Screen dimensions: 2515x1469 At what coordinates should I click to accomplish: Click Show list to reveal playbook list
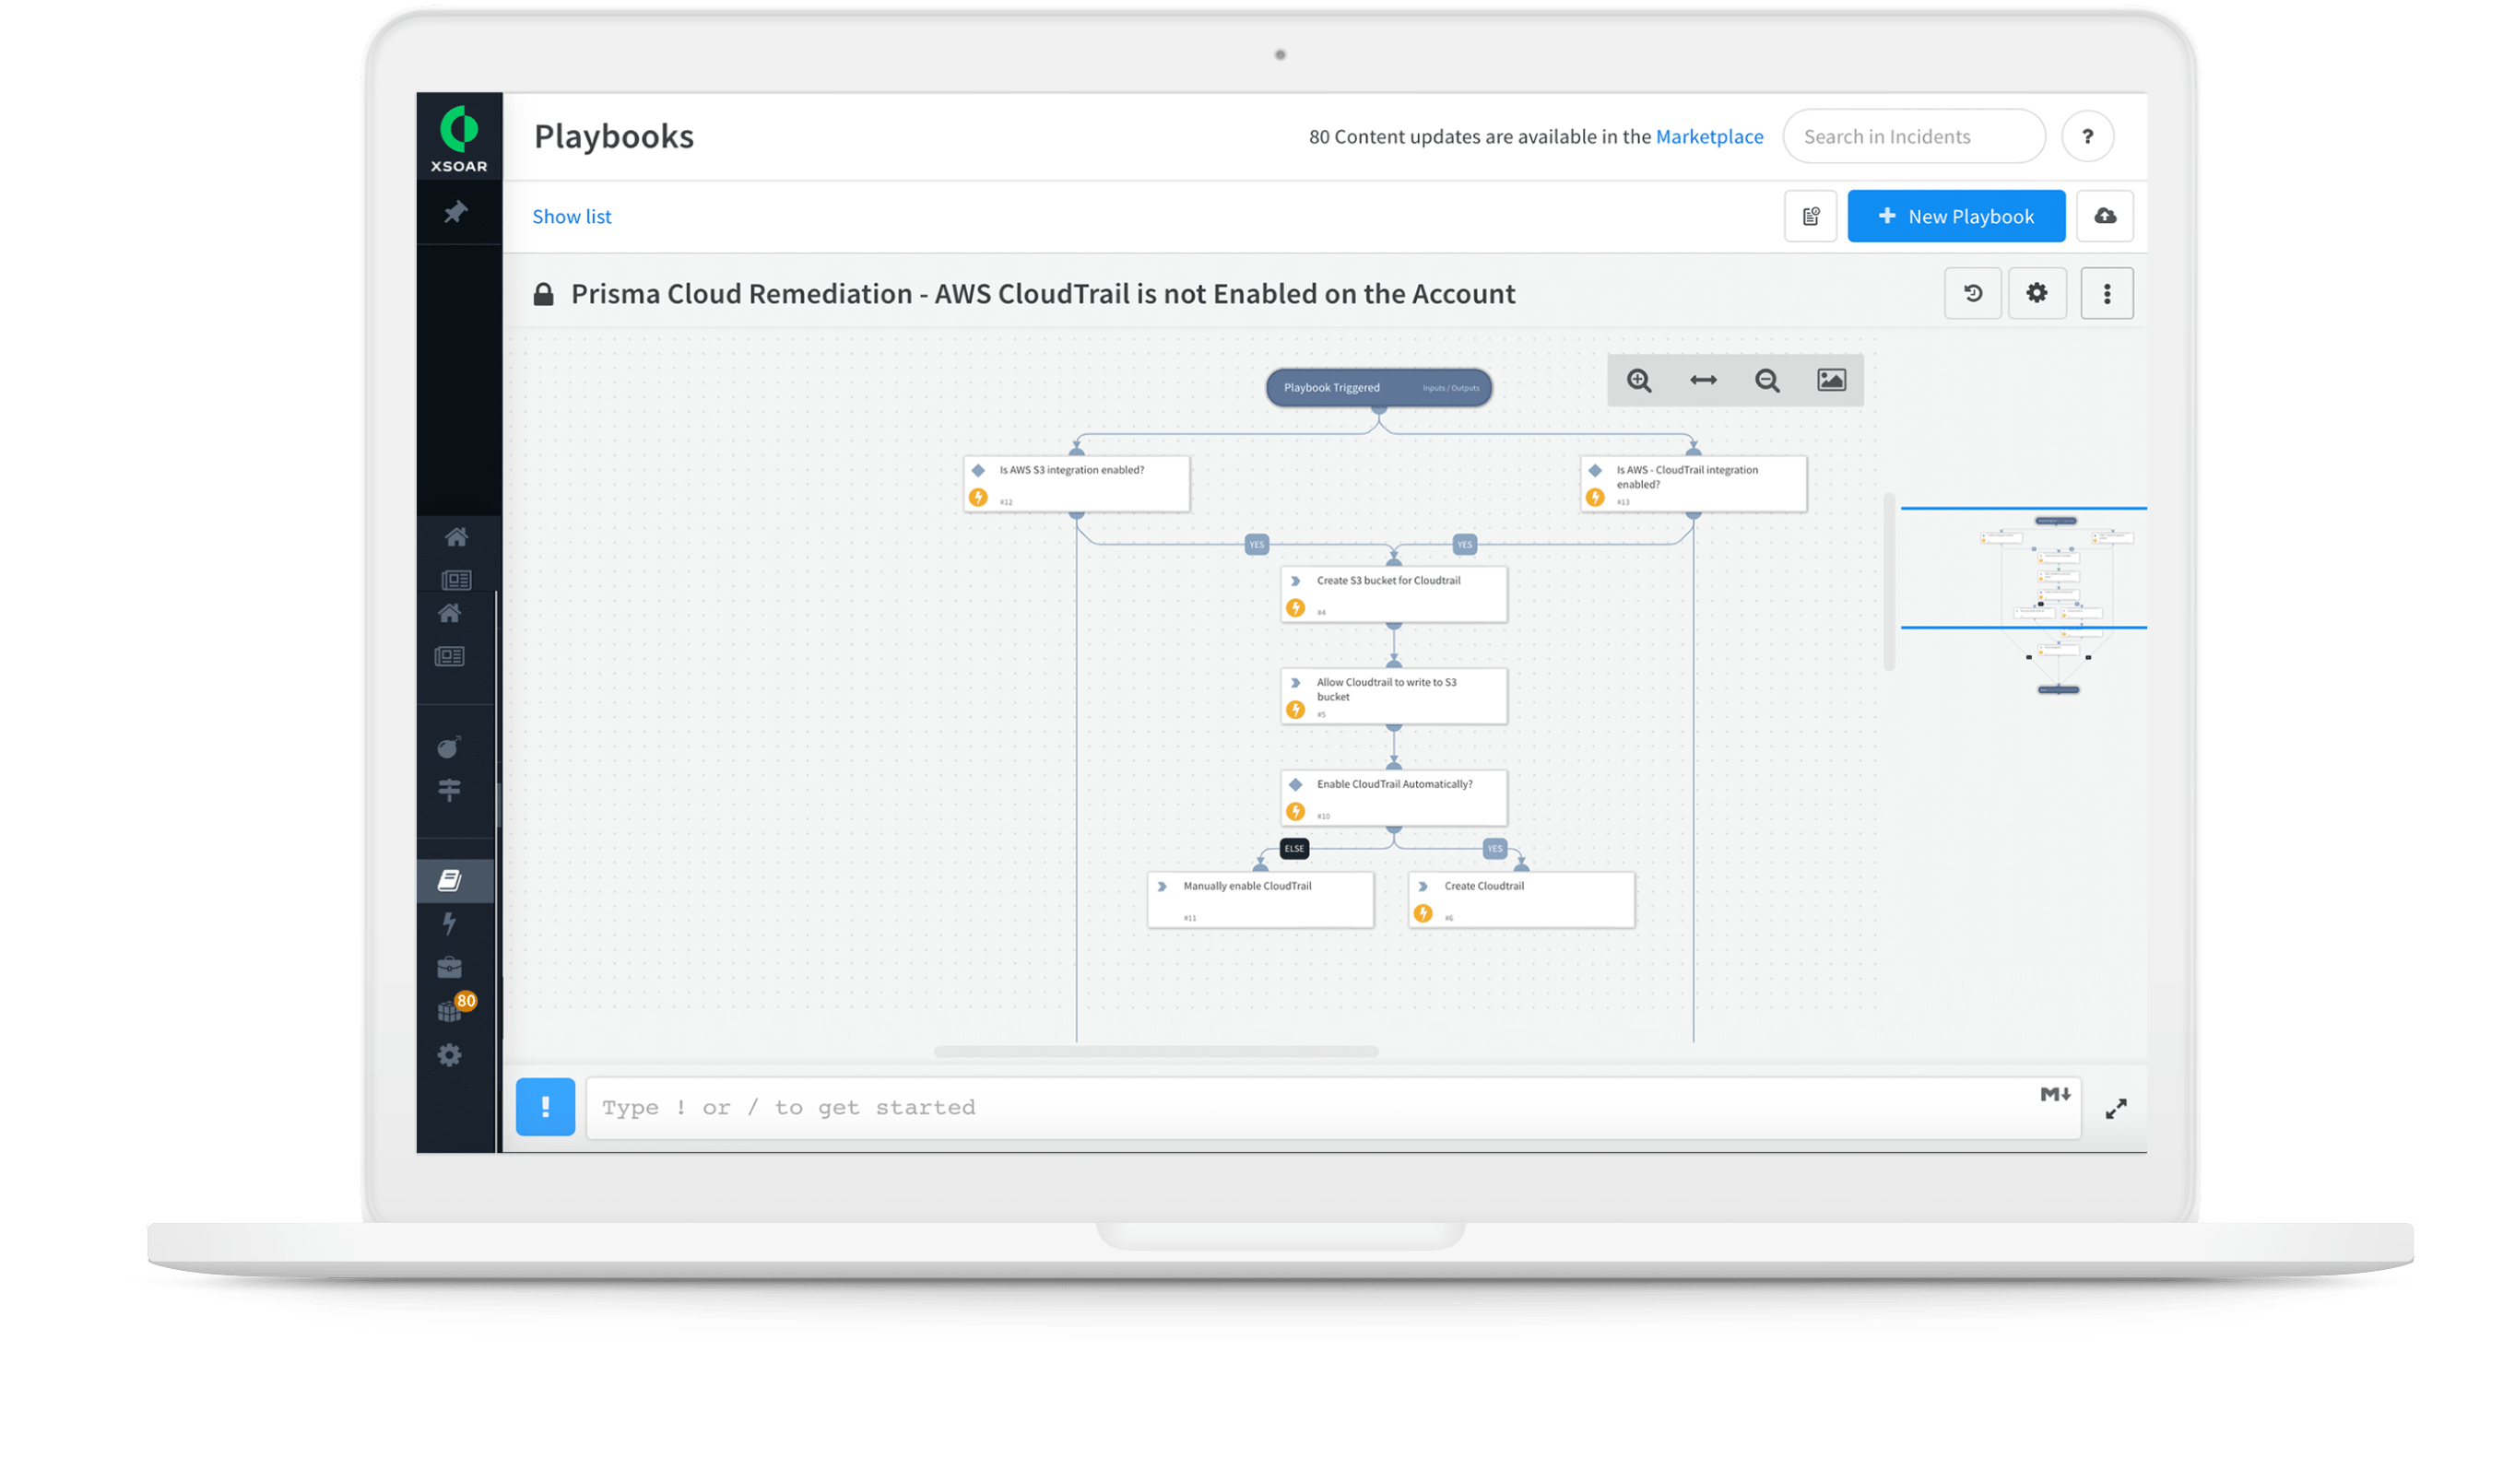pyautogui.click(x=572, y=216)
